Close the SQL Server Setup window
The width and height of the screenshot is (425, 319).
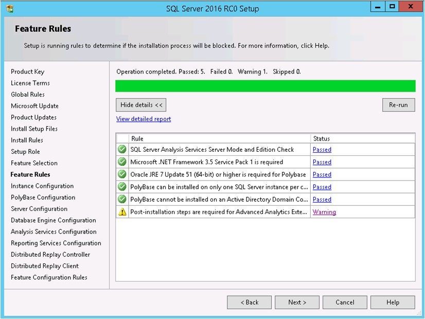tap(411, 7)
